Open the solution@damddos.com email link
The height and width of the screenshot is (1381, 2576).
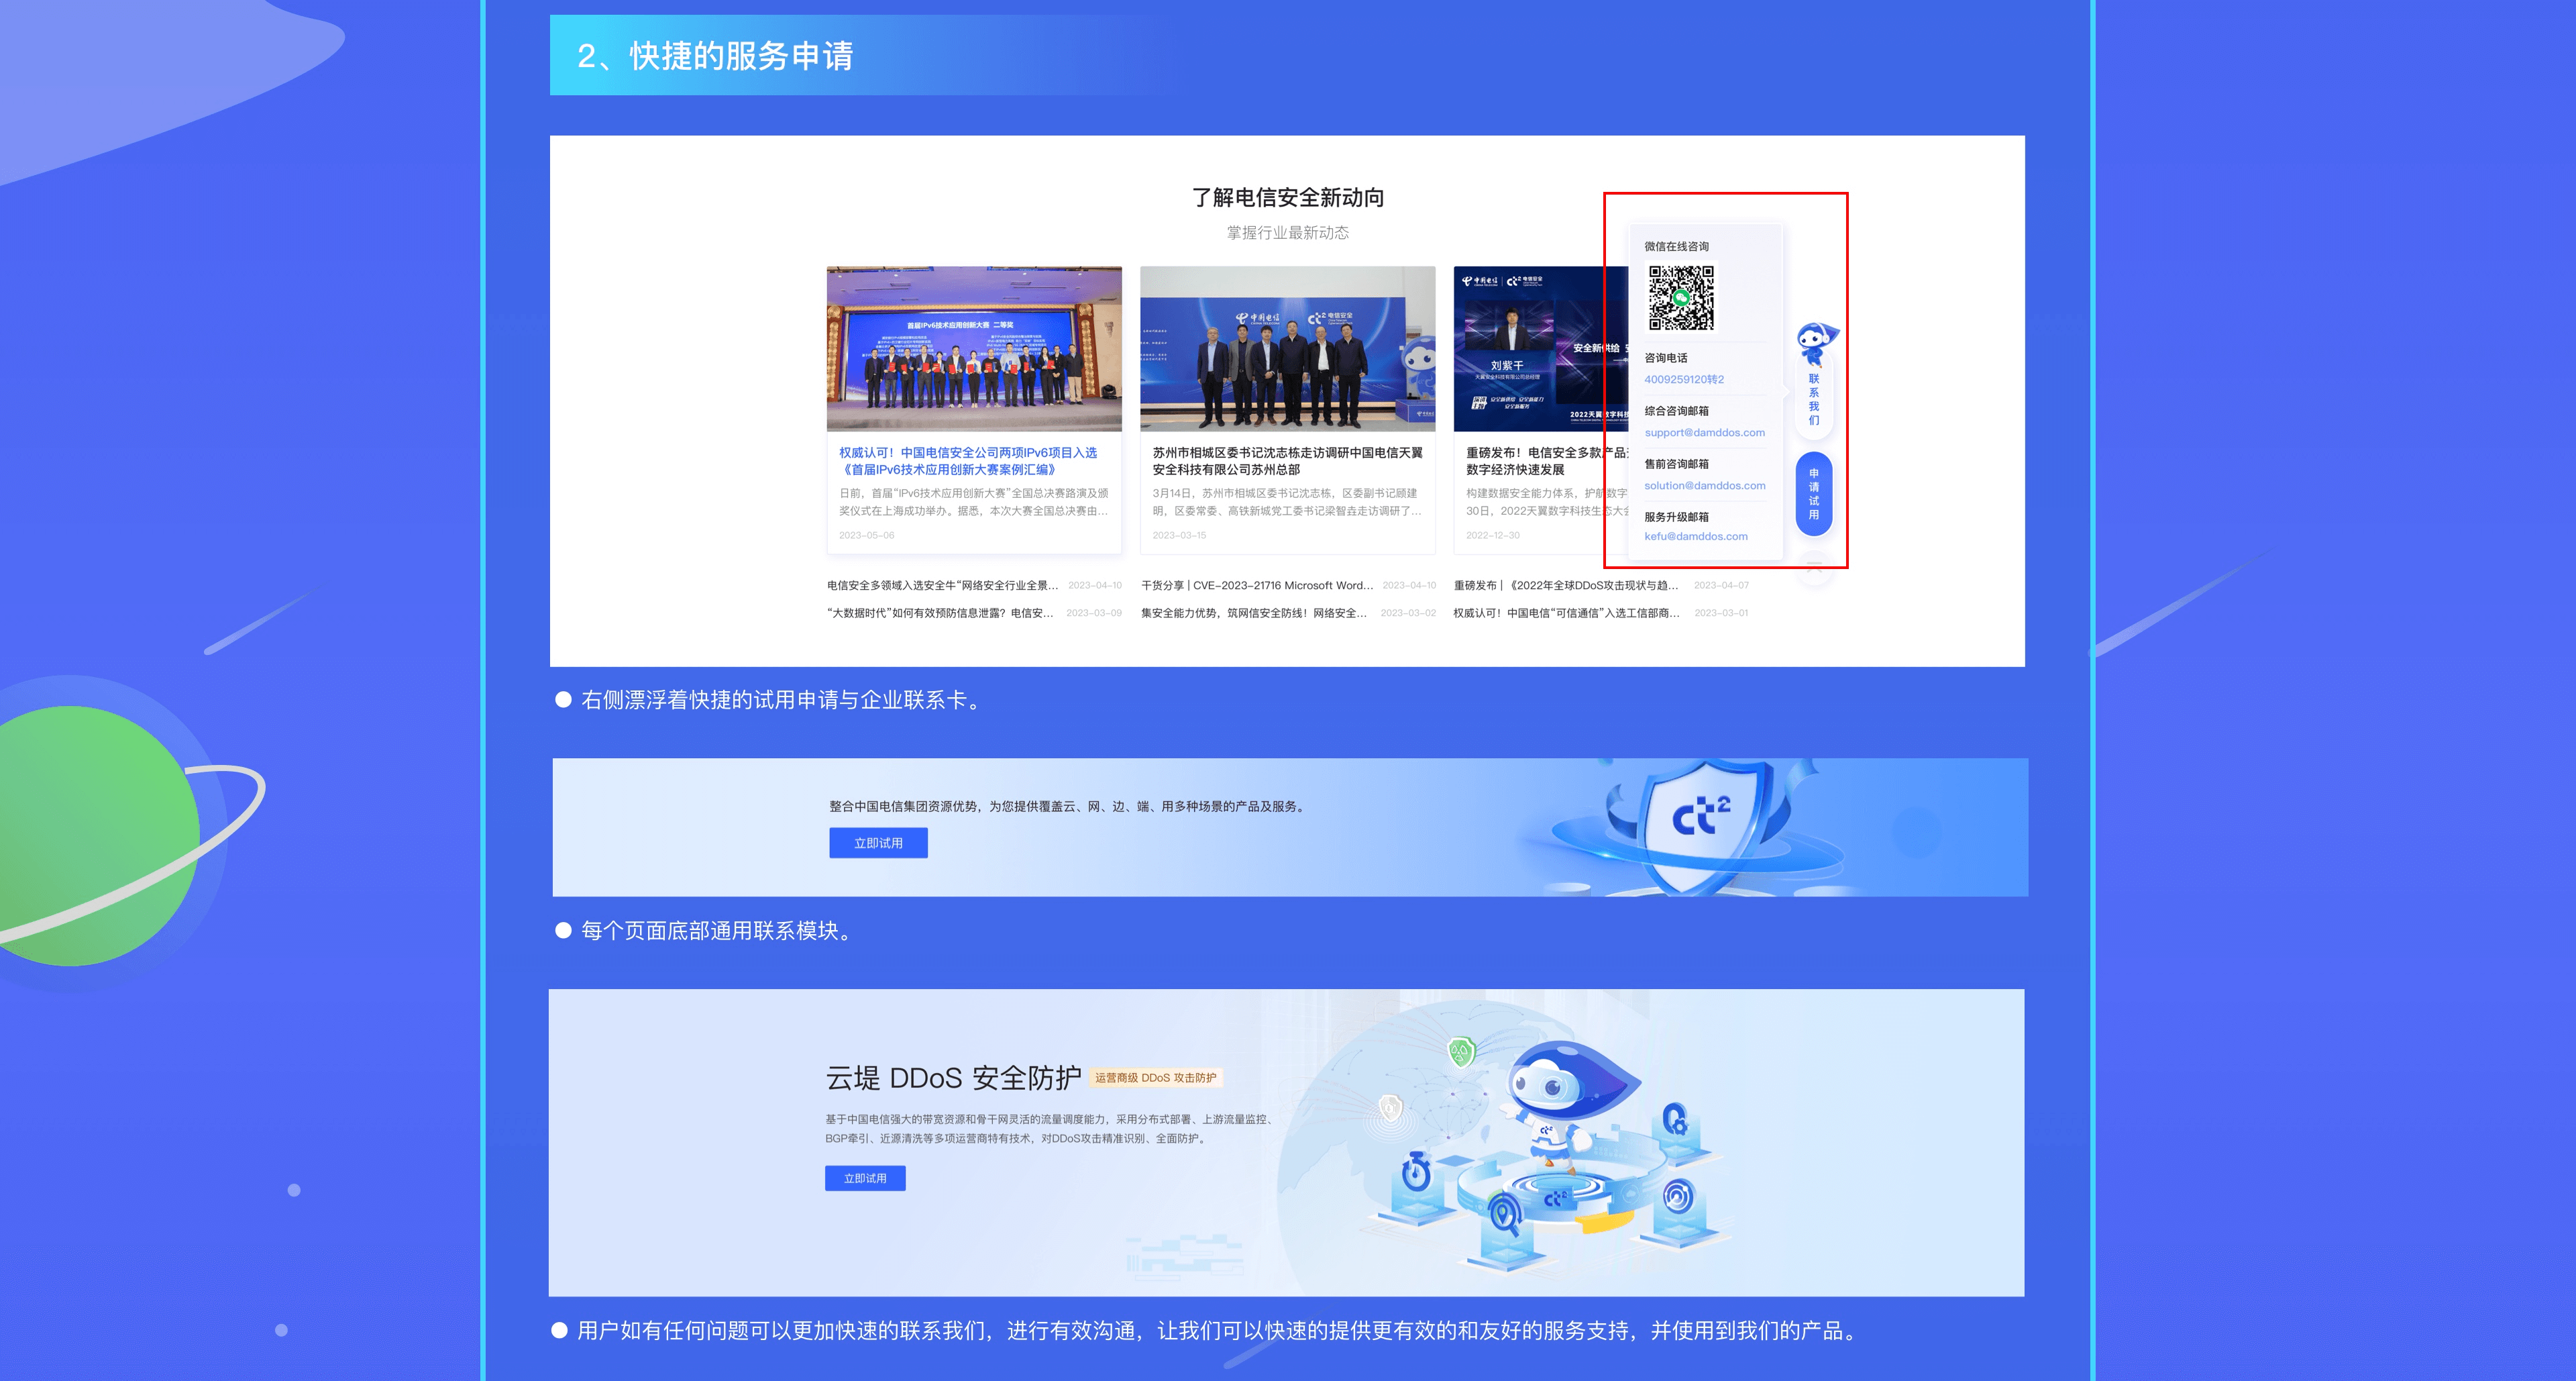(1704, 485)
